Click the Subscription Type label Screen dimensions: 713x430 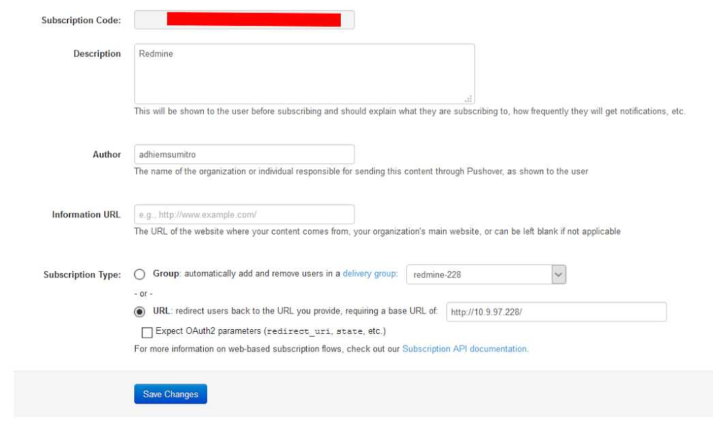(82, 274)
